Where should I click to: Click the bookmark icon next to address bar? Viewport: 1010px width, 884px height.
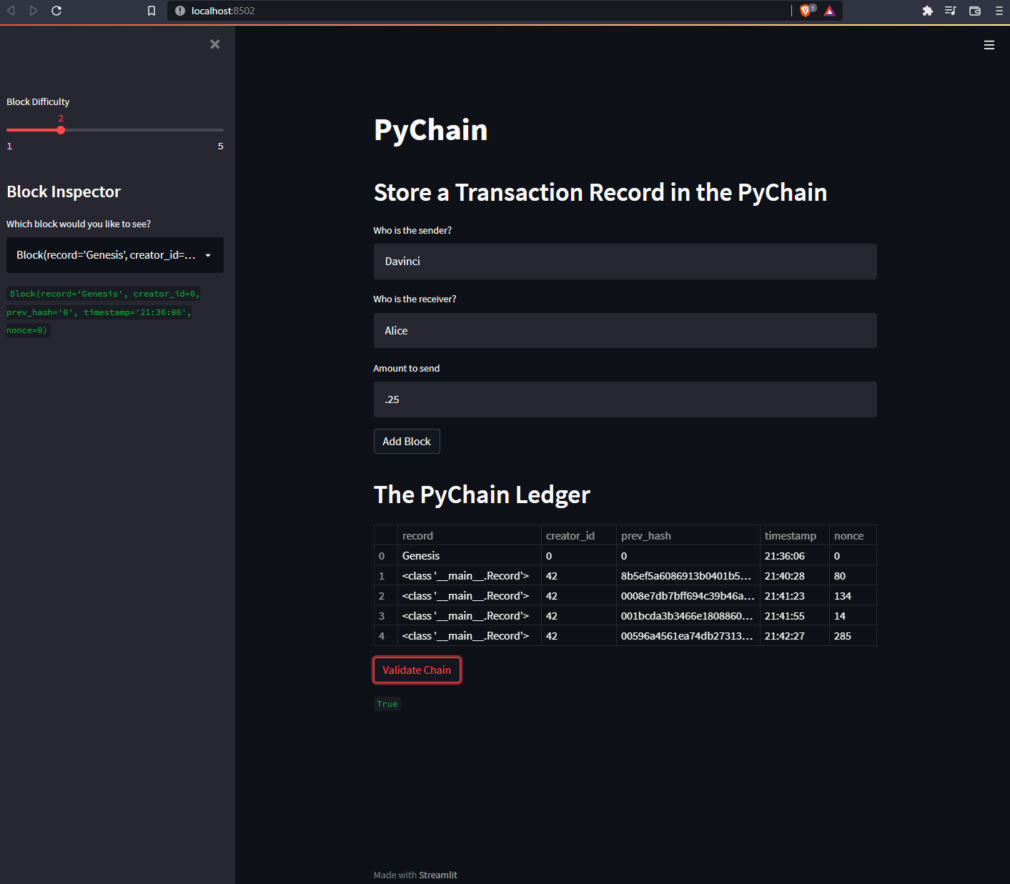click(x=151, y=11)
